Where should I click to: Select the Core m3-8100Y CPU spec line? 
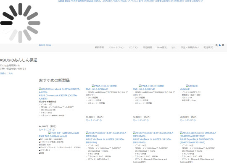coord(56,107)
